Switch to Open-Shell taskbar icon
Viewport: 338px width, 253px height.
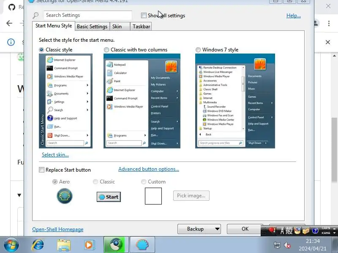142,245
